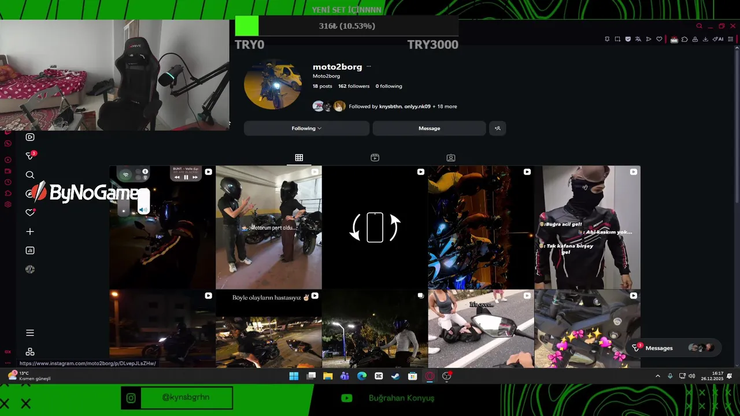The image size is (740, 416).
Task: Open the browser AI assistant icon
Action: pos(718,39)
